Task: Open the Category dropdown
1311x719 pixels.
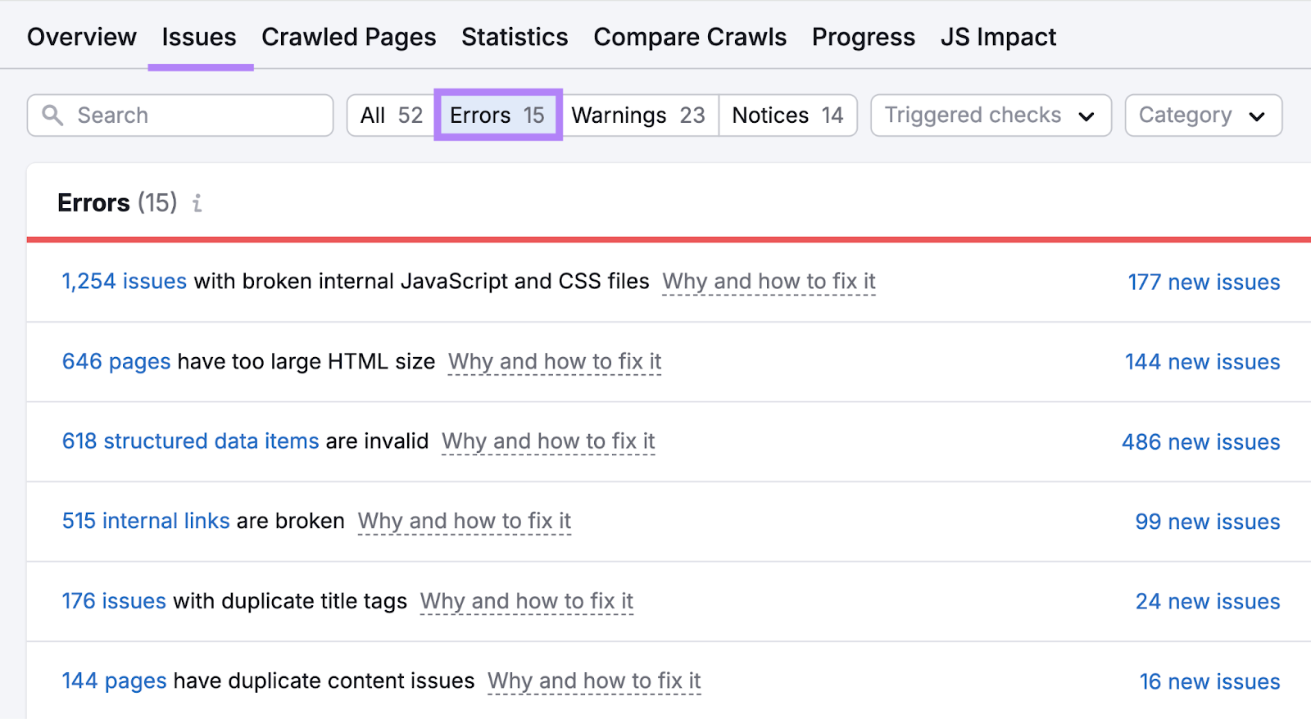Action: [1202, 115]
